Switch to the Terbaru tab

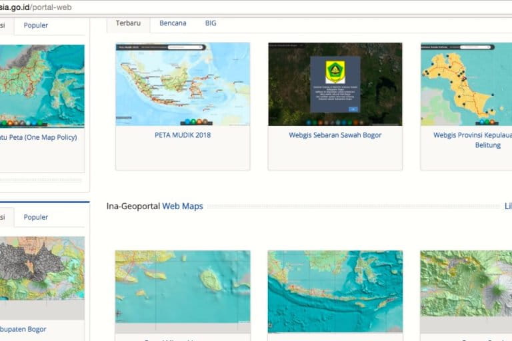(x=128, y=23)
